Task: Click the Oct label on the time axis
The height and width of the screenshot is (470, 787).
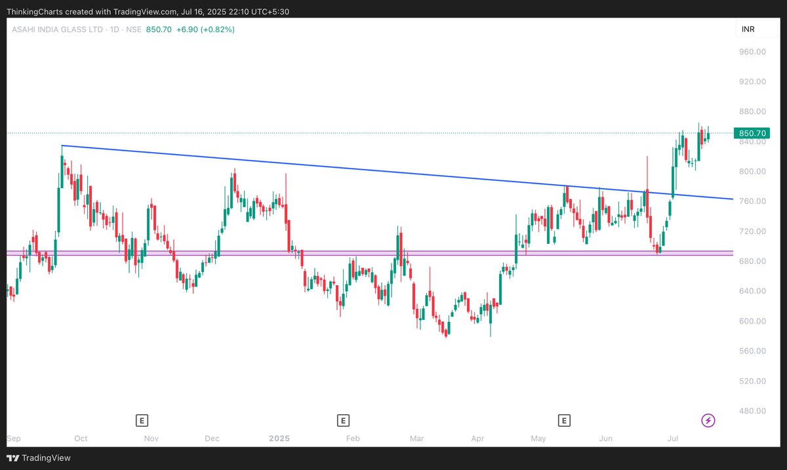Action: [81, 439]
